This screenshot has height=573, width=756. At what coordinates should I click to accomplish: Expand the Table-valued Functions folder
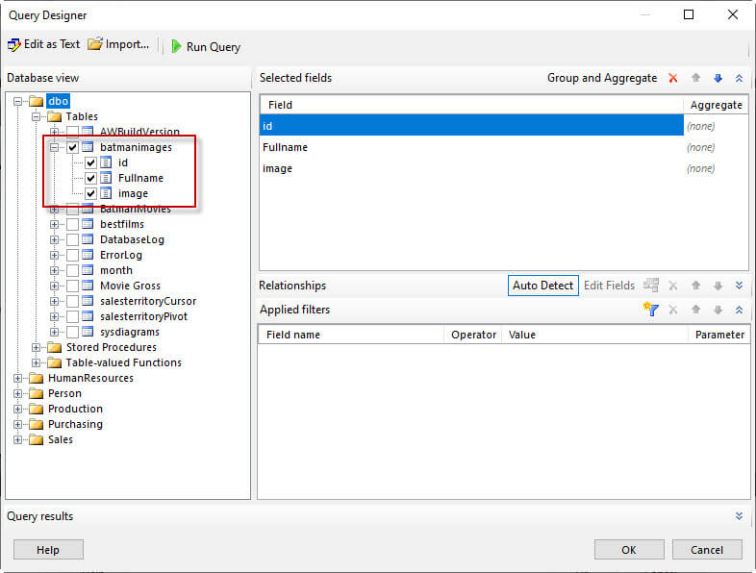[37, 362]
